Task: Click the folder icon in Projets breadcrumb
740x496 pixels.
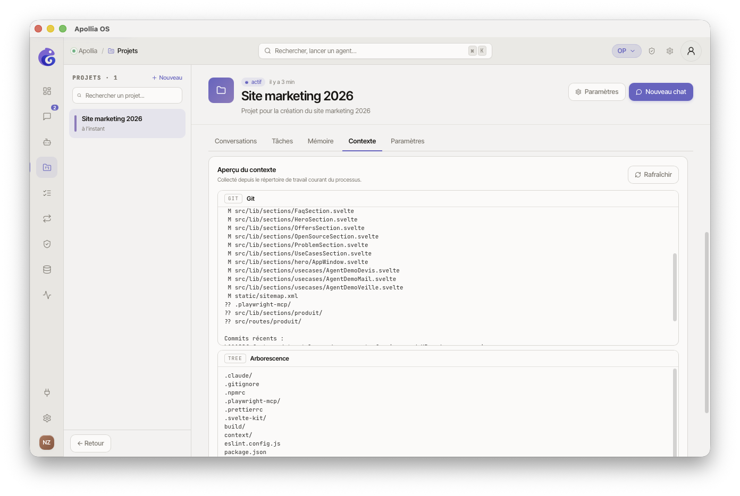Action: click(111, 51)
